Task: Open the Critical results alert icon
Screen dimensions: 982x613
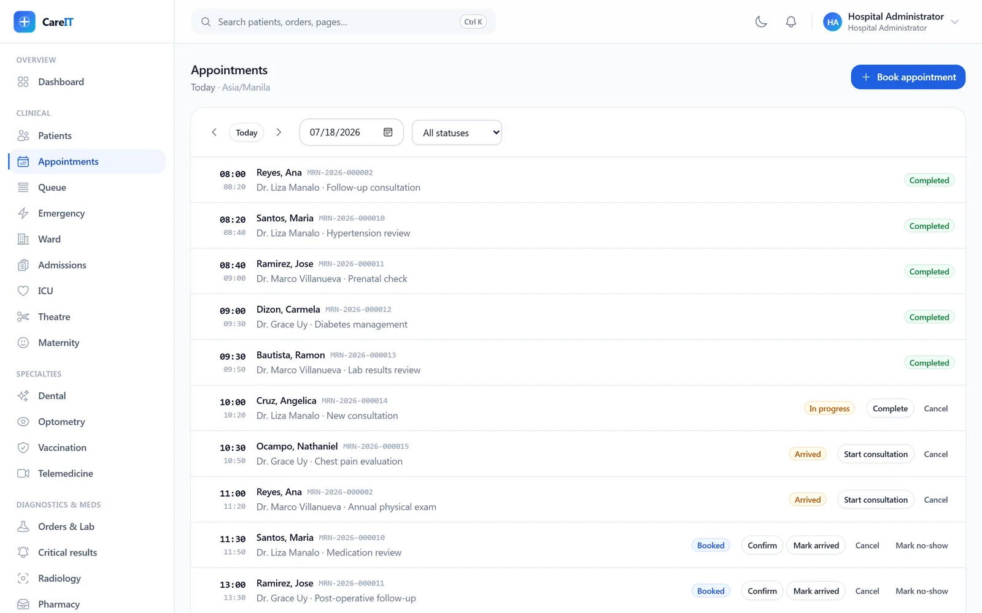Action: point(23,552)
